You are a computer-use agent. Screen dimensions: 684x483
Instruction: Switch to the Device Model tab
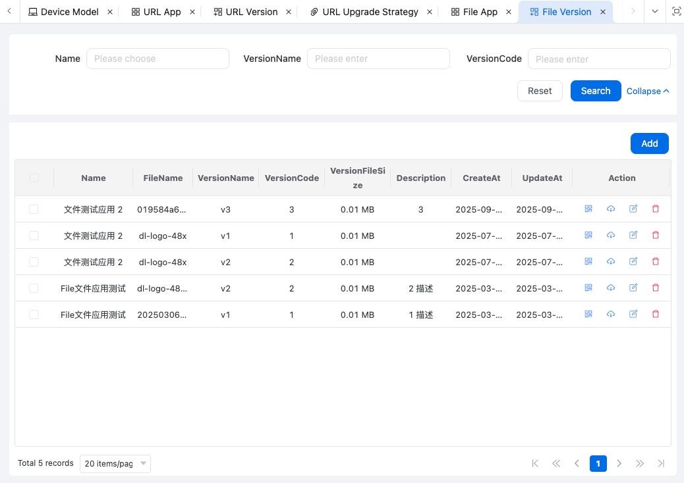[69, 12]
